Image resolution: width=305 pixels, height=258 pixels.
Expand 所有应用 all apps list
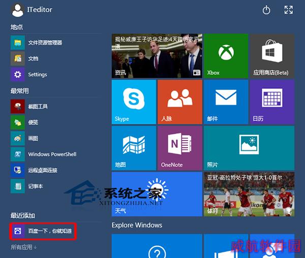23,247
